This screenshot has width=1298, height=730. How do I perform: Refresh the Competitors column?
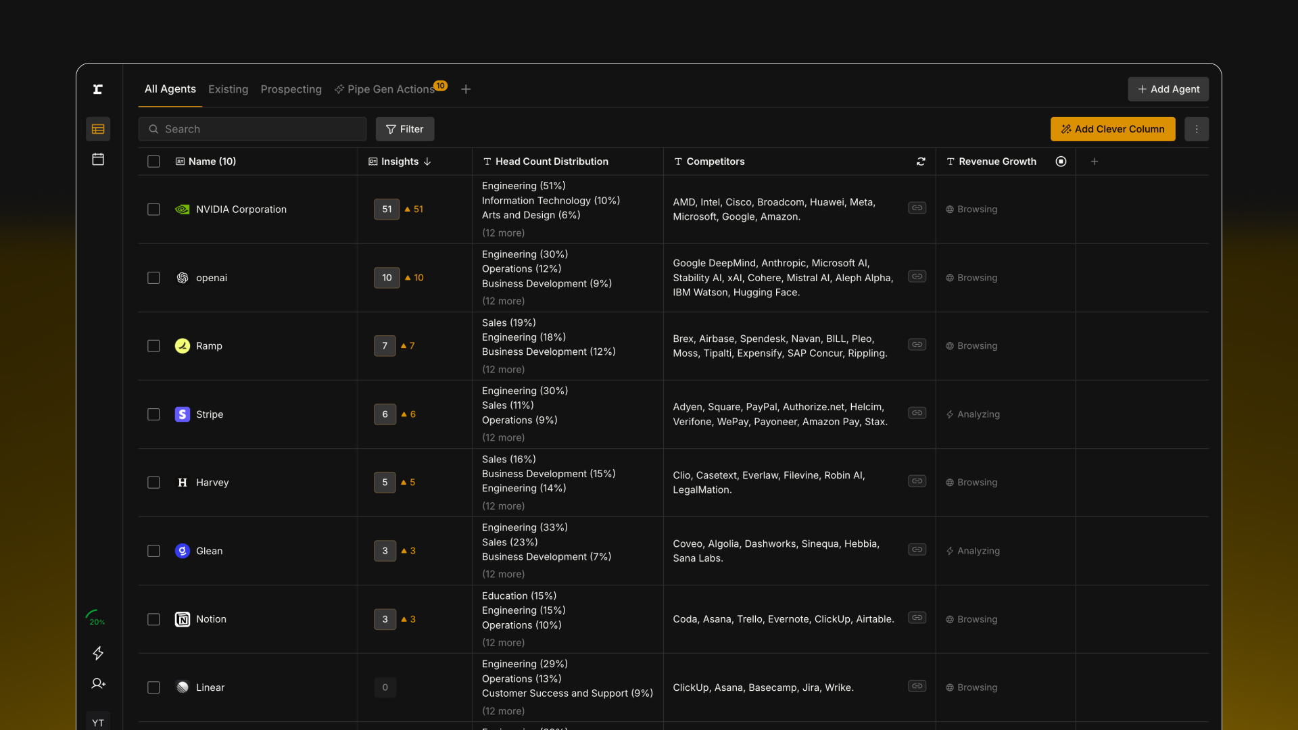coord(921,162)
